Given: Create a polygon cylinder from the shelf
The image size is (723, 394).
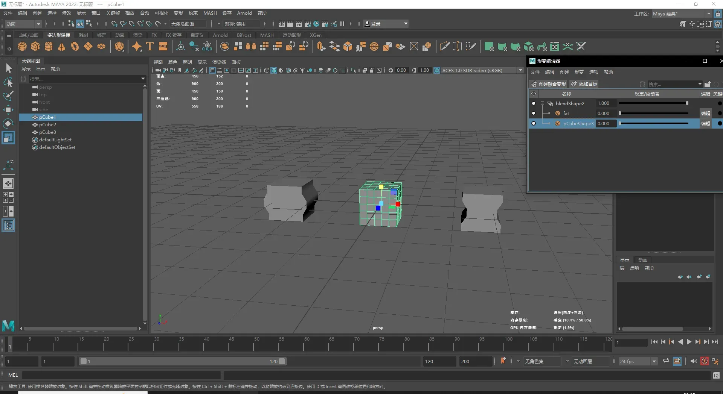Looking at the screenshot, I should click(49, 47).
